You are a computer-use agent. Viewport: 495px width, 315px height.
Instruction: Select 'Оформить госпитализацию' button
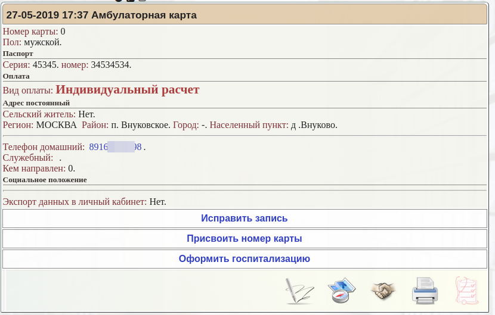[x=245, y=259]
